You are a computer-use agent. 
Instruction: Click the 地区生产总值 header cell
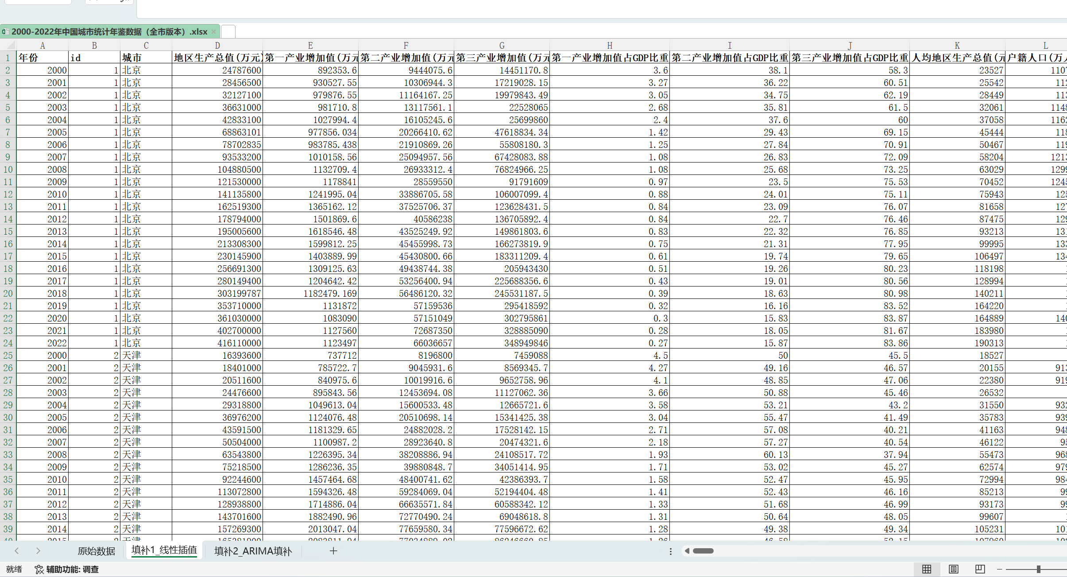pyautogui.click(x=217, y=58)
